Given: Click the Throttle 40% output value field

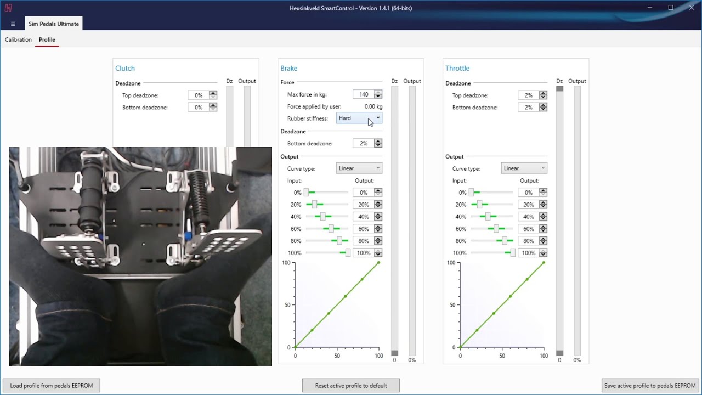Looking at the screenshot, I should (x=528, y=217).
